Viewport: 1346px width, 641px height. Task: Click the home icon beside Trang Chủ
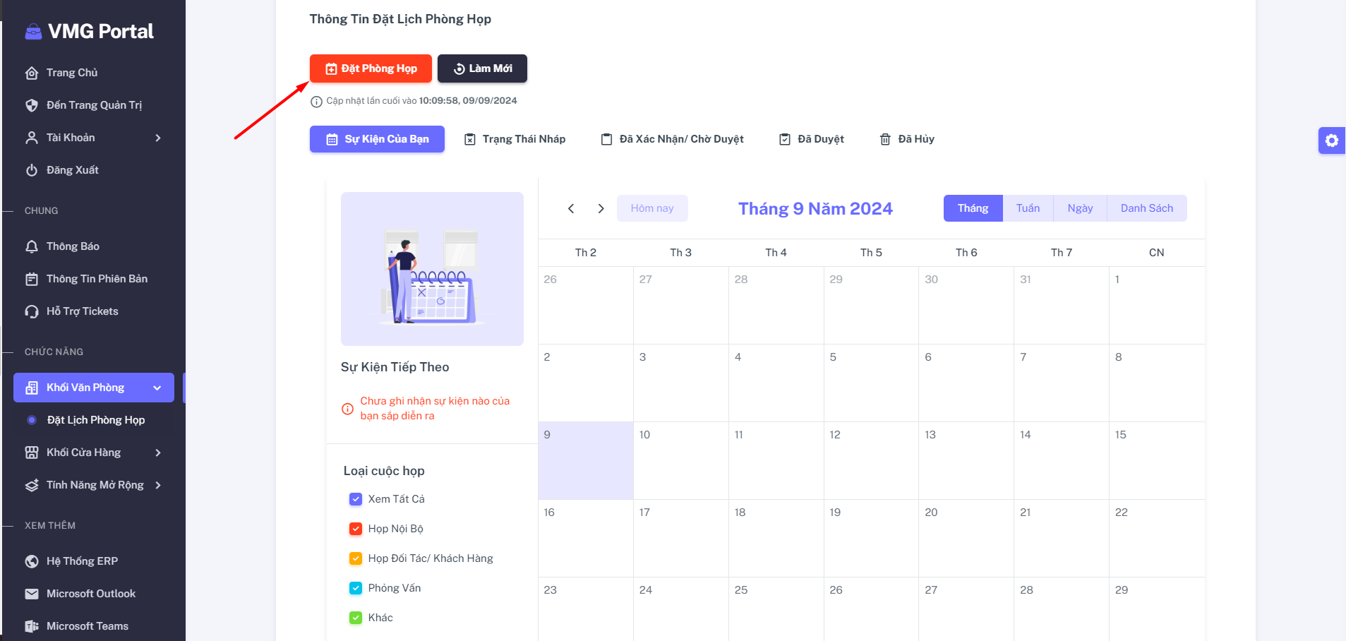pos(32,73)
